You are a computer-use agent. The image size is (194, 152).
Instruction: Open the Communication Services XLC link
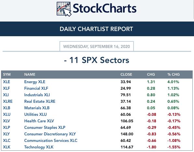click(51, 141)
